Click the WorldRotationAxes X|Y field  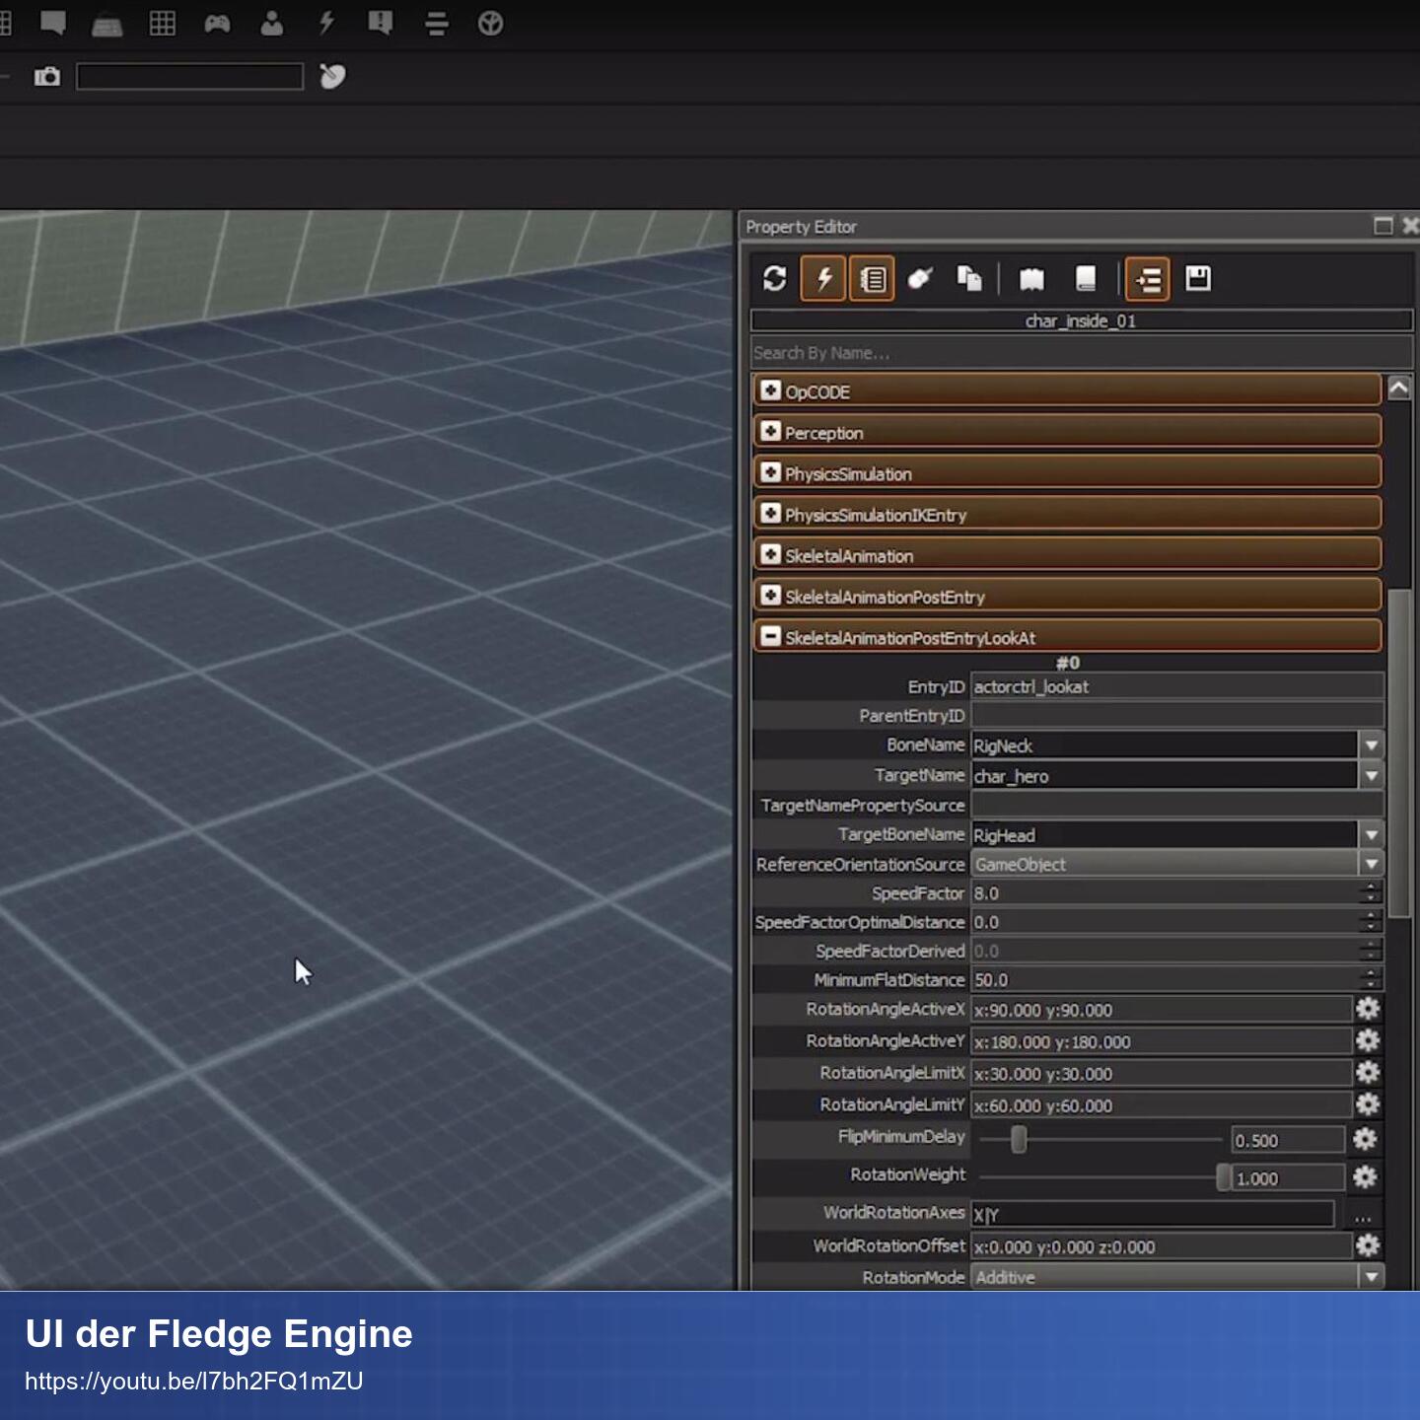tap(1153, 1214)
